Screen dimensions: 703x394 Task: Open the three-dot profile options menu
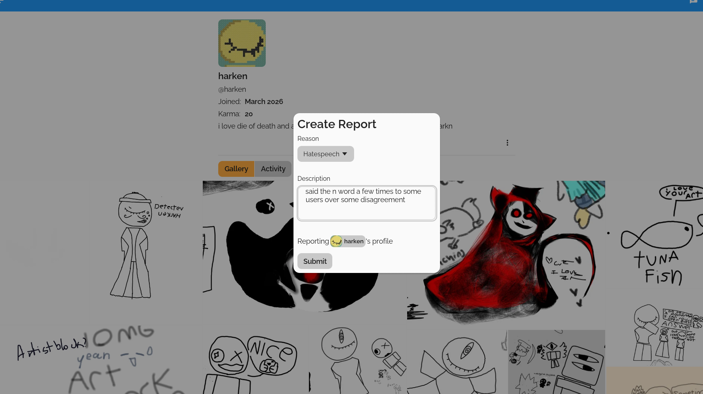pos(507,143)
